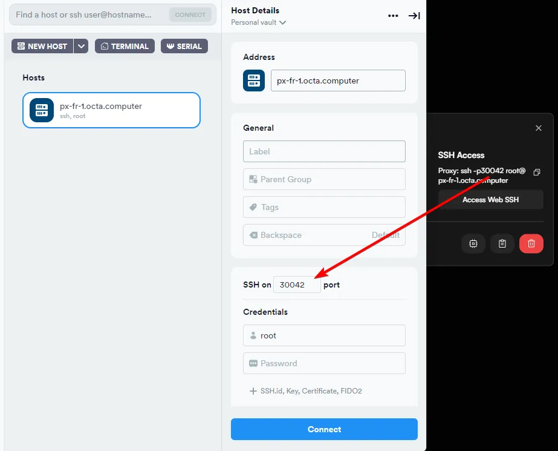Select the px-fr-1.octa.computer host card
558x451 pixels.
pyautogui.click(x=111, y=110)
